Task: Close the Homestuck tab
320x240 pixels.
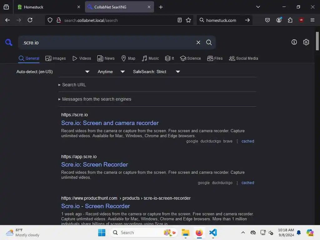Action: click(79, 7)
